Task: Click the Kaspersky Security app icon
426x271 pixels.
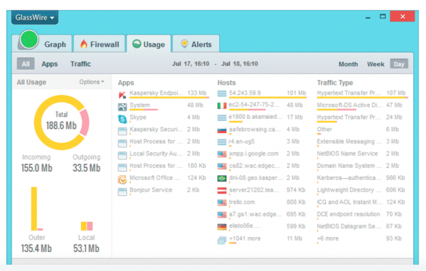Action: tap(122, 131)
